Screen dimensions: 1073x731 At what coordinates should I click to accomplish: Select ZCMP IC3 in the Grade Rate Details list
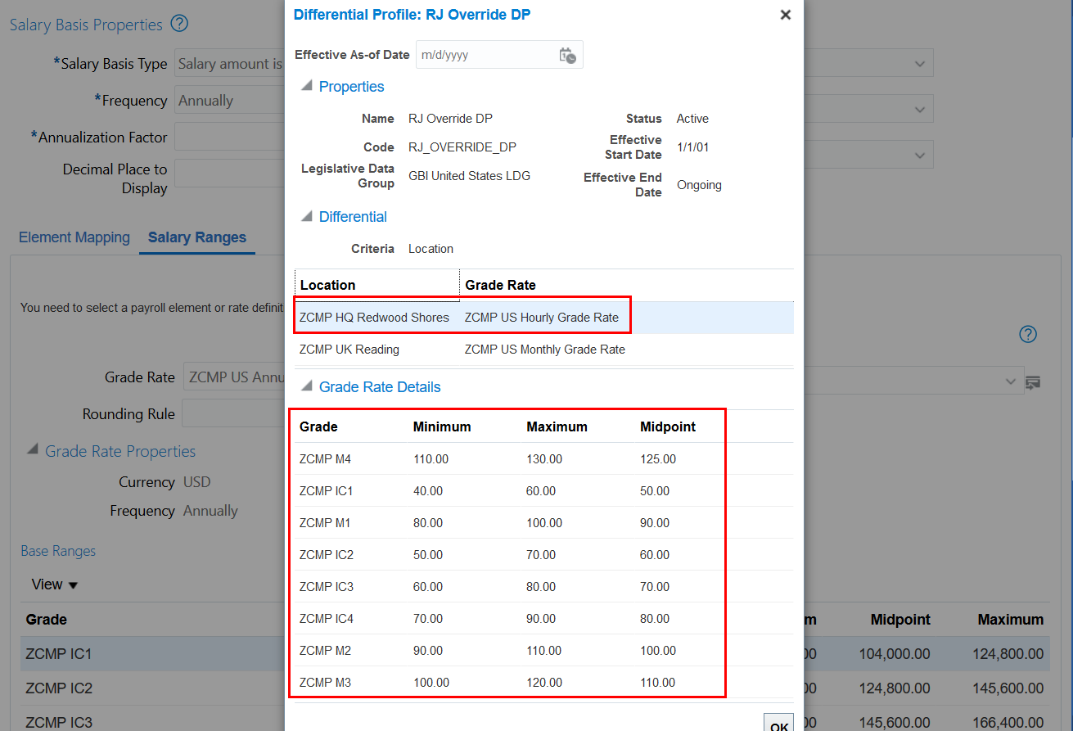coord(544,587)
